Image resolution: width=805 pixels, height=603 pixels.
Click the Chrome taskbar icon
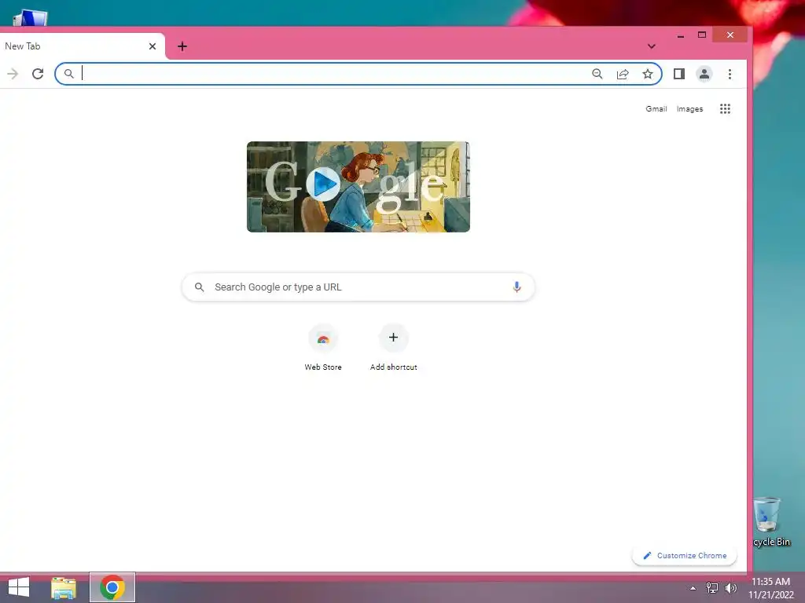pyautogui.click(x=112, y=587)
